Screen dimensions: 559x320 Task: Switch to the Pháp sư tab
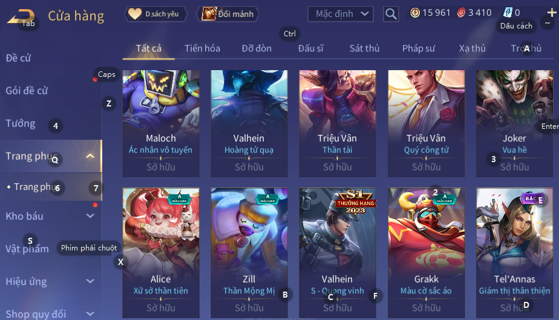(x=419, y=48)
